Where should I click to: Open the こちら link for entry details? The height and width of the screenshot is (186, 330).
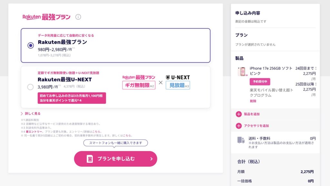pos(97,132)
